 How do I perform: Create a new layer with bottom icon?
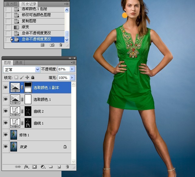click(59, 167)
